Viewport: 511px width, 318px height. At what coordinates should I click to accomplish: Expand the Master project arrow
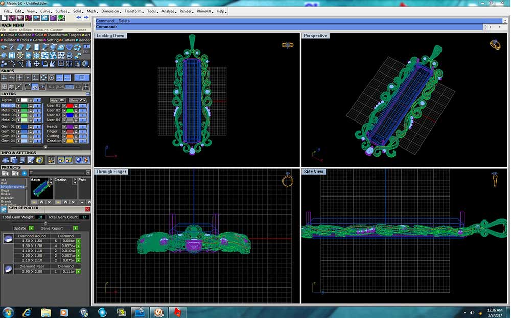pyautogui.click(x=51, y=179)
